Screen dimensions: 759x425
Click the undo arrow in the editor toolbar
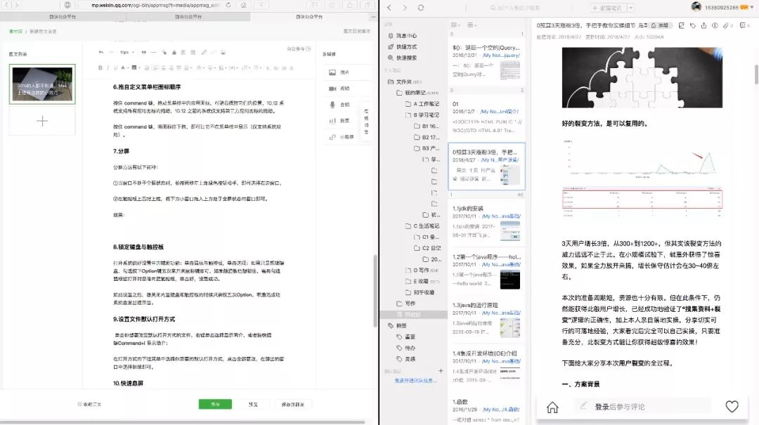(100, 52)
